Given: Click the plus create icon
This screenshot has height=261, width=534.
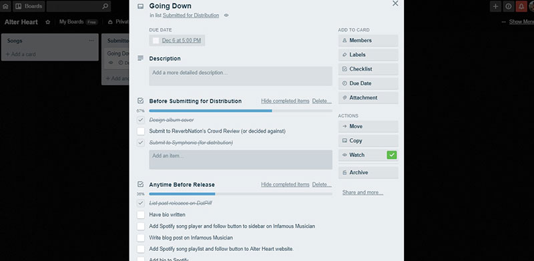Looking at the screenshot, I should 495,6.
